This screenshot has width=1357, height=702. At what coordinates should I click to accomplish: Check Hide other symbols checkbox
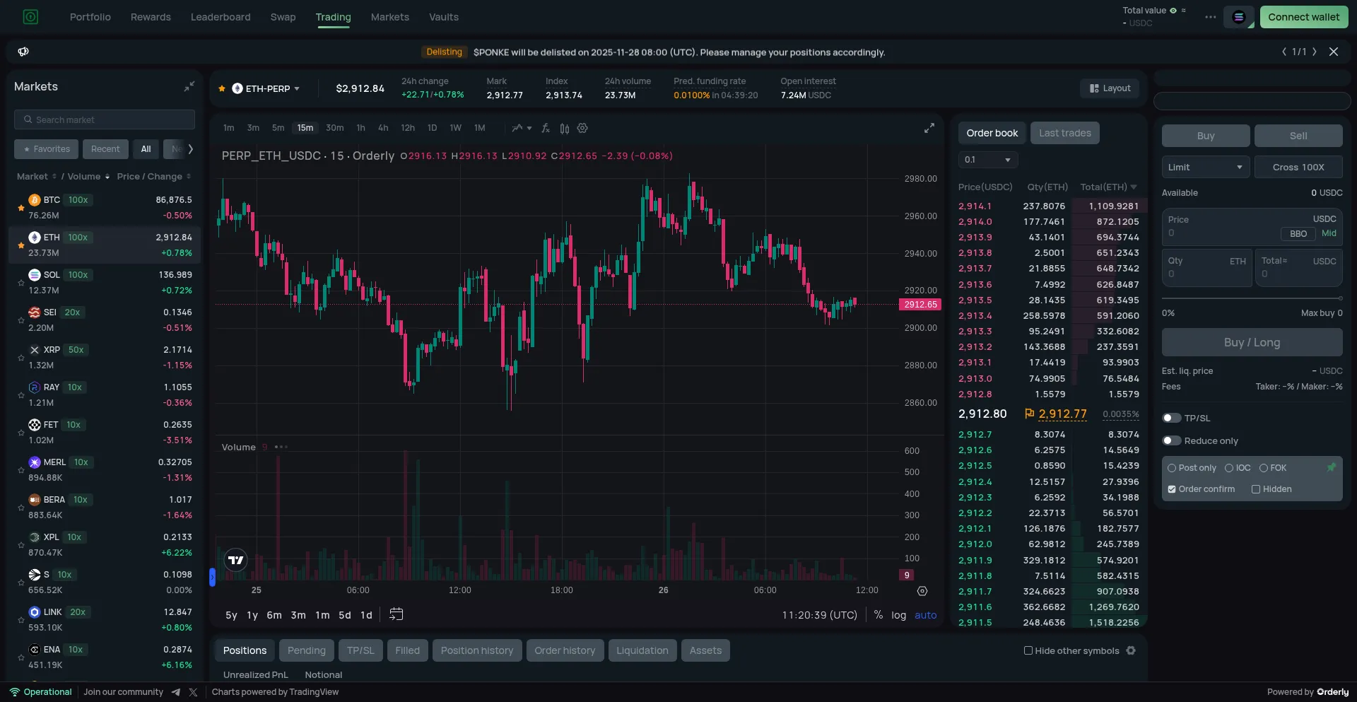[1028, 650]
